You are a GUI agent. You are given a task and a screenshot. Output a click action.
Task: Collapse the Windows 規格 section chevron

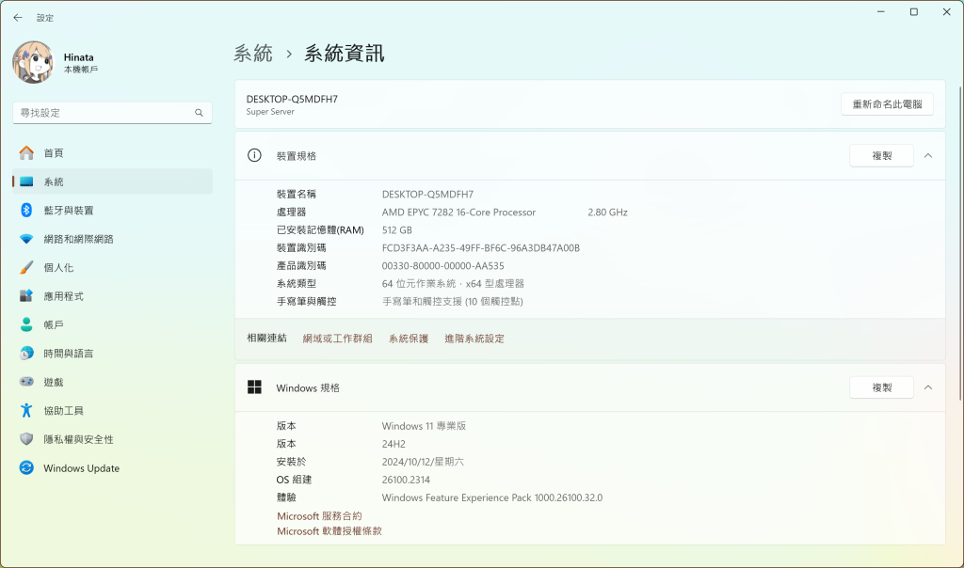pos(928,387)
